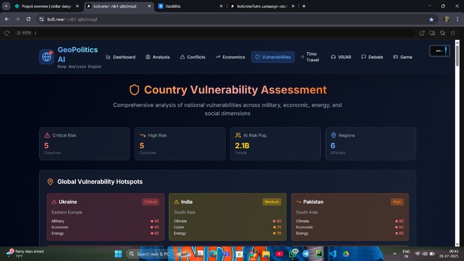Open WhatsApp from the taskbar
This screenshot has height=261, width=464.
coord(293,254)
